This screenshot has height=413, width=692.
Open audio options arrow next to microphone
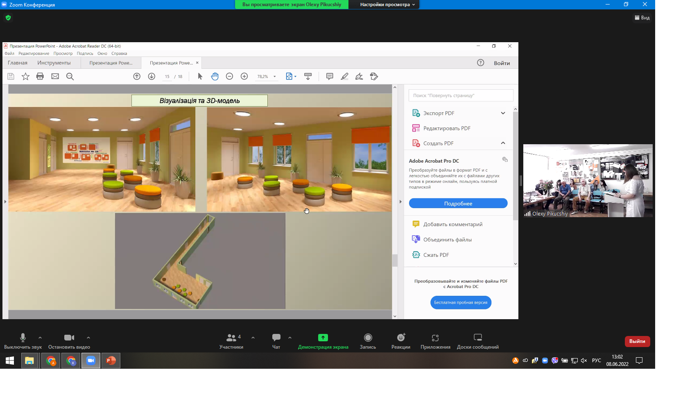tap(40, 338)
